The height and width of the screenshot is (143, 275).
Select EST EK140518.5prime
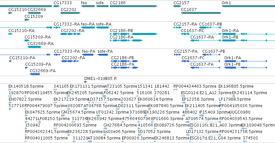coord(10,90)
